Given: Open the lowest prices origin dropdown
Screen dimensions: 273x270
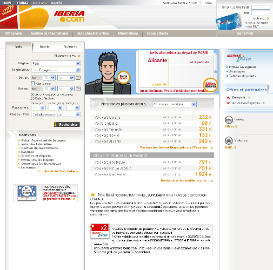Looking at the screenshot, I should coord(174,104).
